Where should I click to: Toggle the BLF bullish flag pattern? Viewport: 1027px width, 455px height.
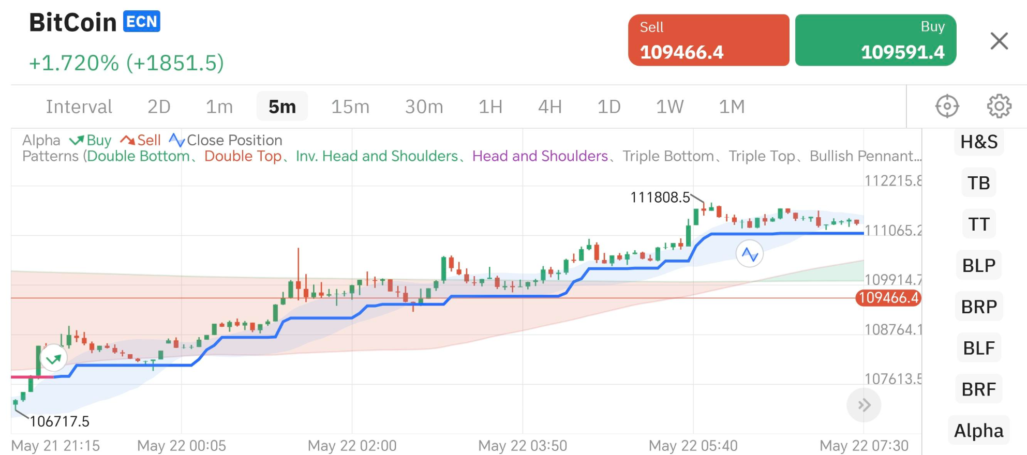[x=978, y=348]
